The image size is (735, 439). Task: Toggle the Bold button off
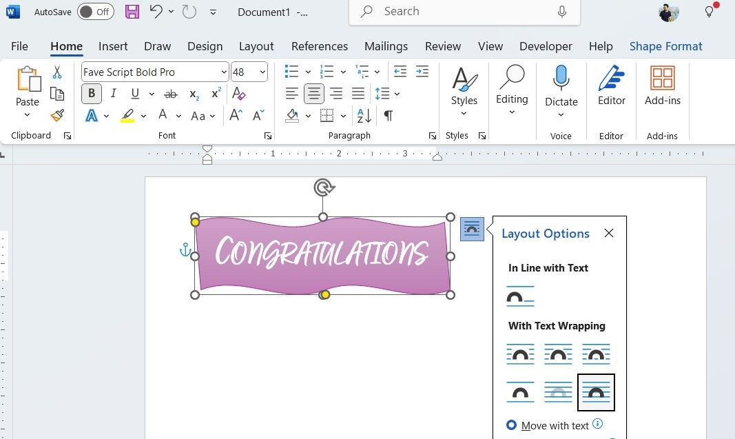91,94
